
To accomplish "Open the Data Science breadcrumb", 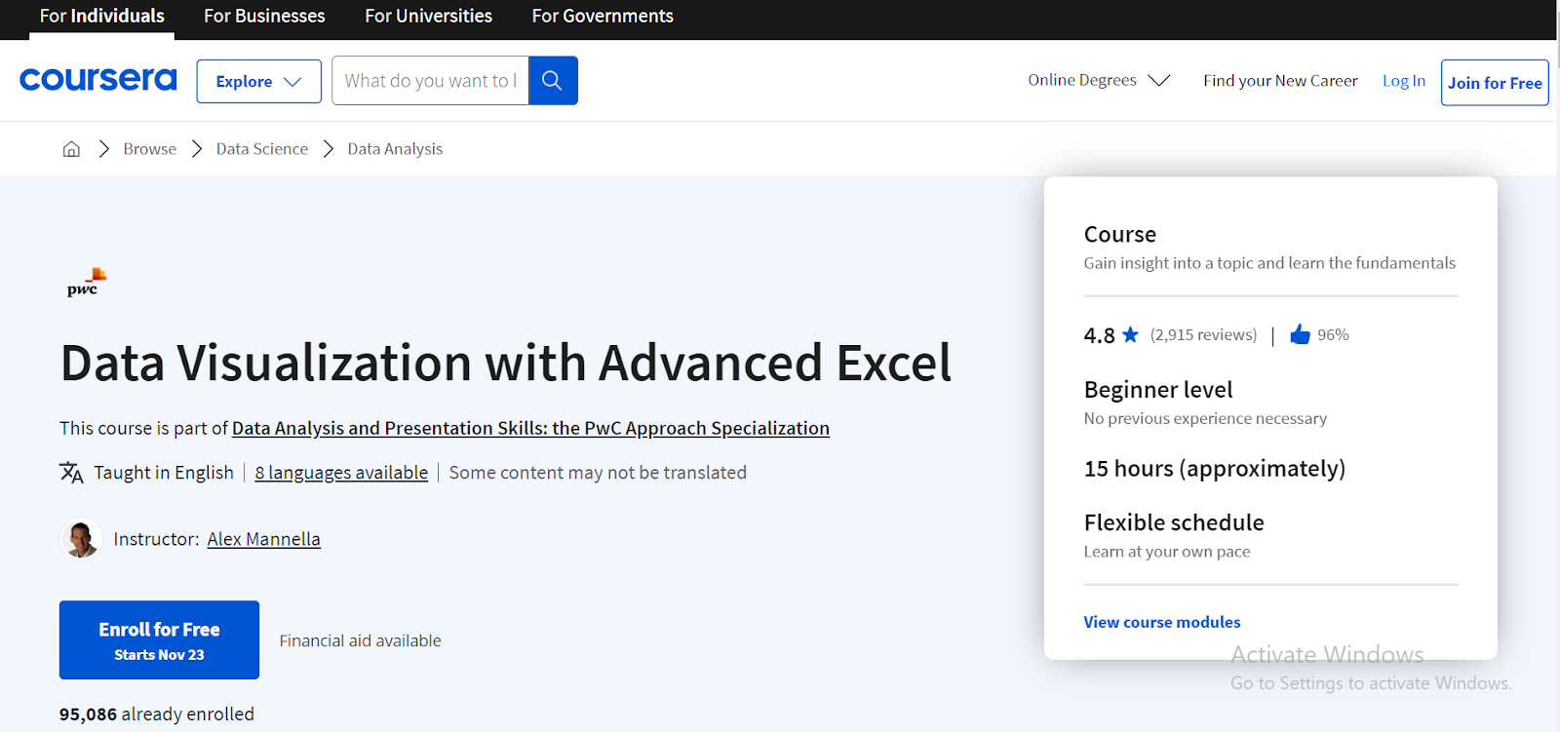I will click(261, 149).
